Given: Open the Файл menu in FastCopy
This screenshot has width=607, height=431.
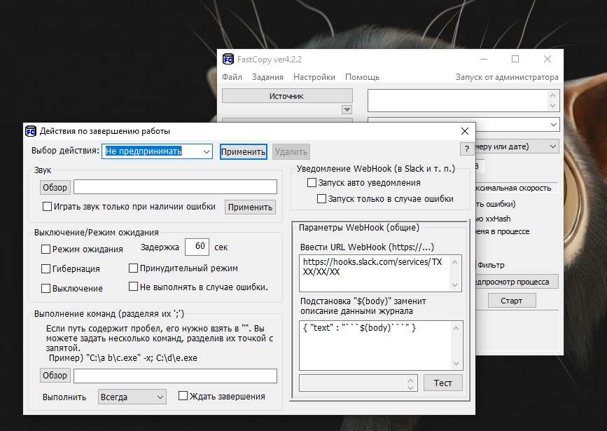Looking at the screenshot, I should [232, 77].
